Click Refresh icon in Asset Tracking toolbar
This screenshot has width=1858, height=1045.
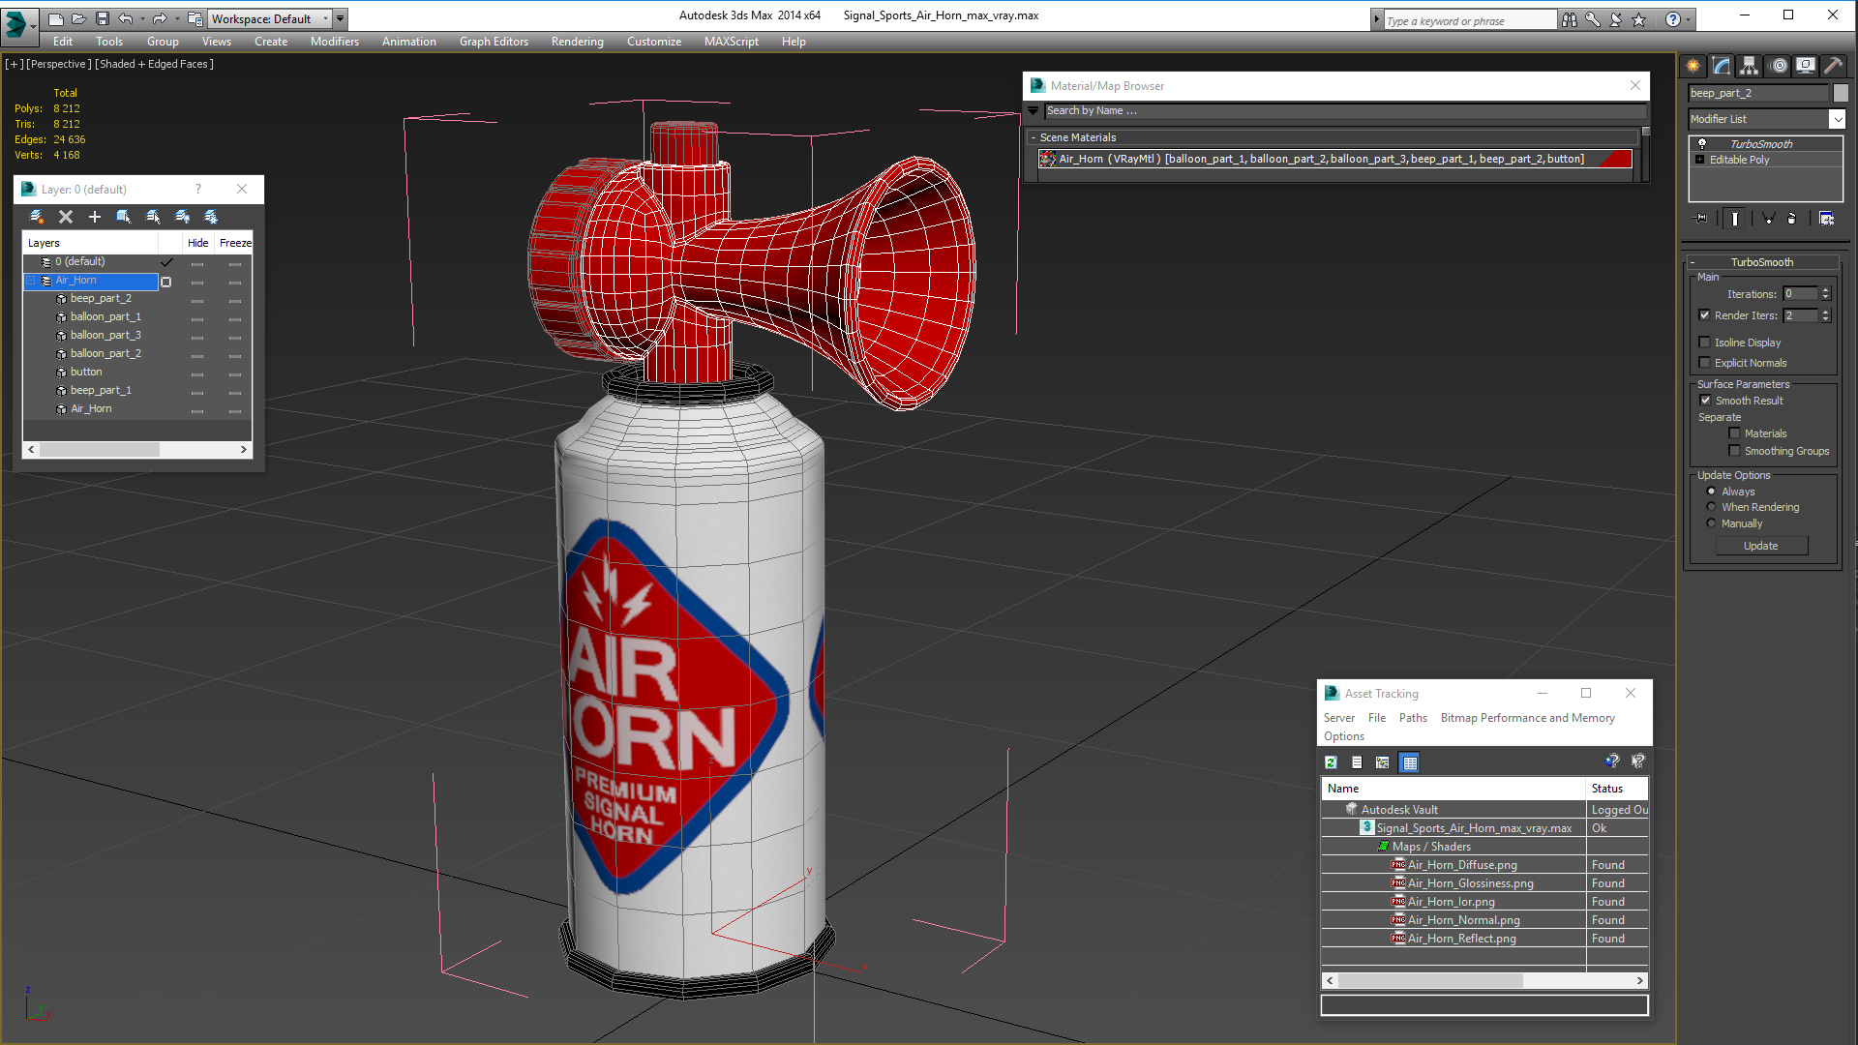click(x=1331, y=762)
